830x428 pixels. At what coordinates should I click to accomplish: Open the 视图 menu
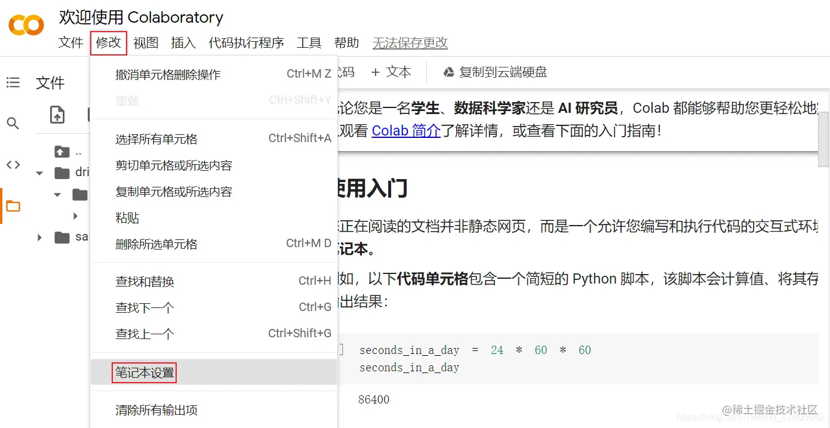coord(146,43)
